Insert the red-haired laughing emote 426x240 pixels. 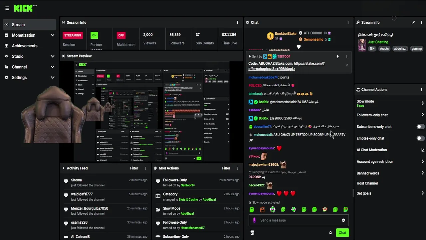pyautogui.click(x=325, y=209)
